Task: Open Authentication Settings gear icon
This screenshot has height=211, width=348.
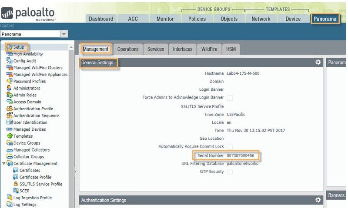Action: [318, 200]
